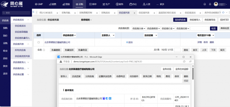
Task: Switch to the 采购策略控制 tab
Action: 86,13
